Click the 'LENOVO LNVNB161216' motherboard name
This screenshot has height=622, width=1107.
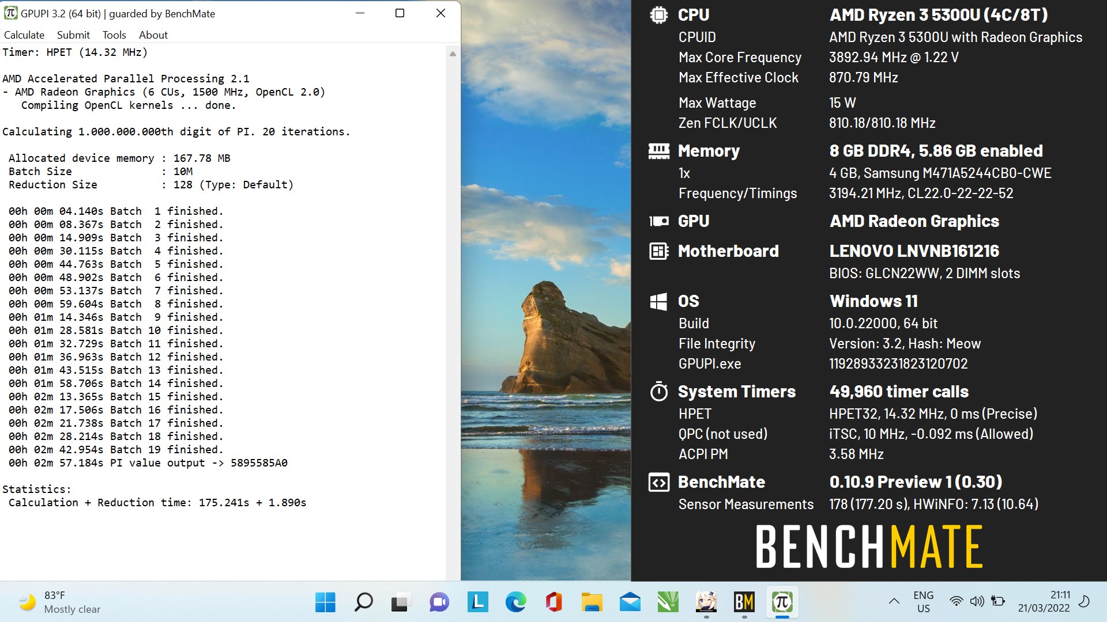point(914,251)
